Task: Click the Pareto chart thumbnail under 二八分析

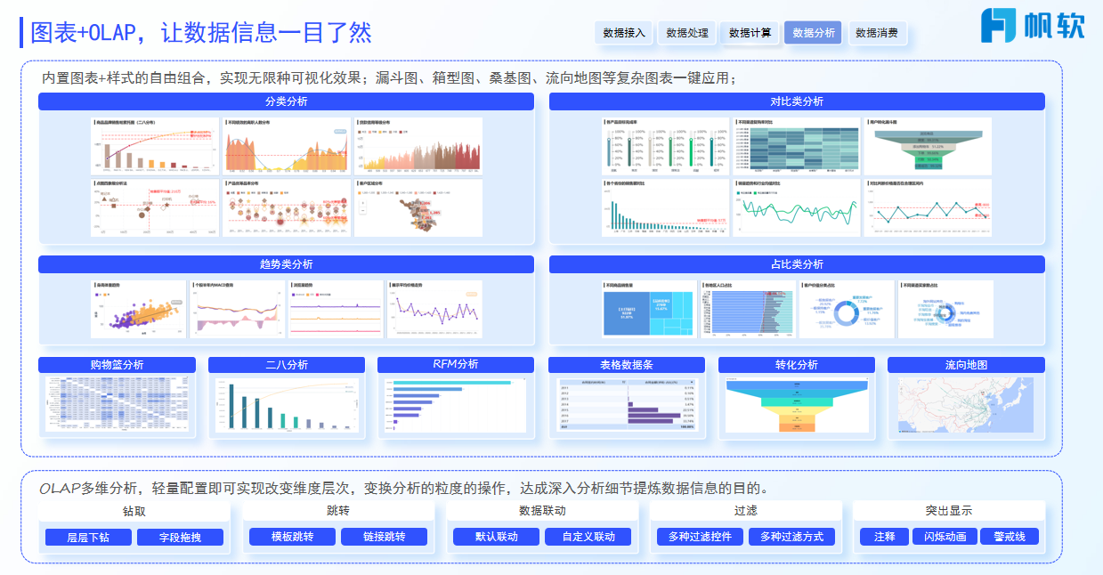Action: [x=287, y=406]
